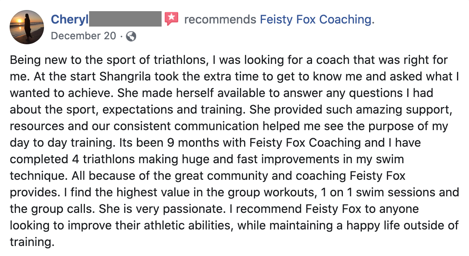Click the Public globe privacy icon
469x256 pixels.
click(x=131, y=36)
